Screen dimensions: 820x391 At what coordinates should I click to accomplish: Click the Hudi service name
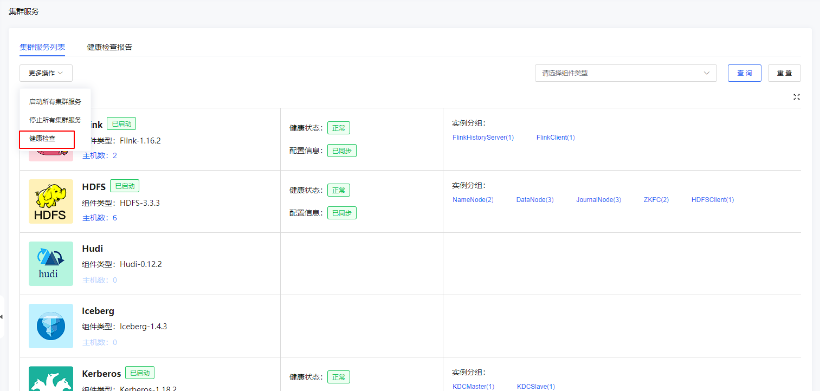pos(93,249)
